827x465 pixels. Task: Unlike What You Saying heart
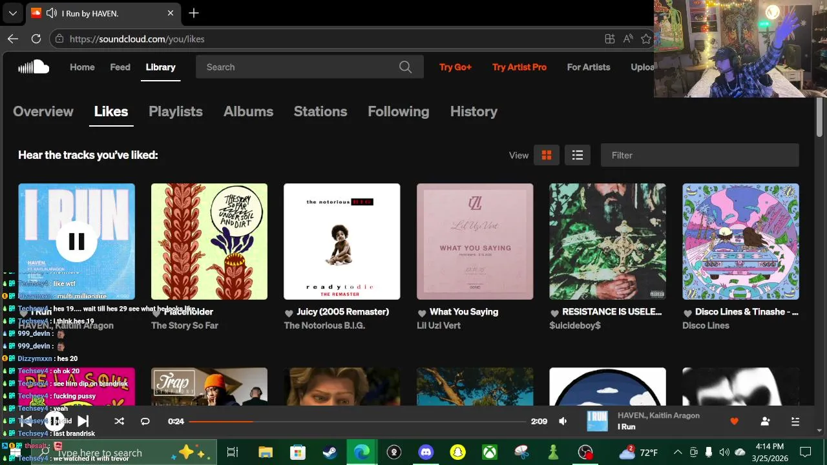click(x=422, y=313)
